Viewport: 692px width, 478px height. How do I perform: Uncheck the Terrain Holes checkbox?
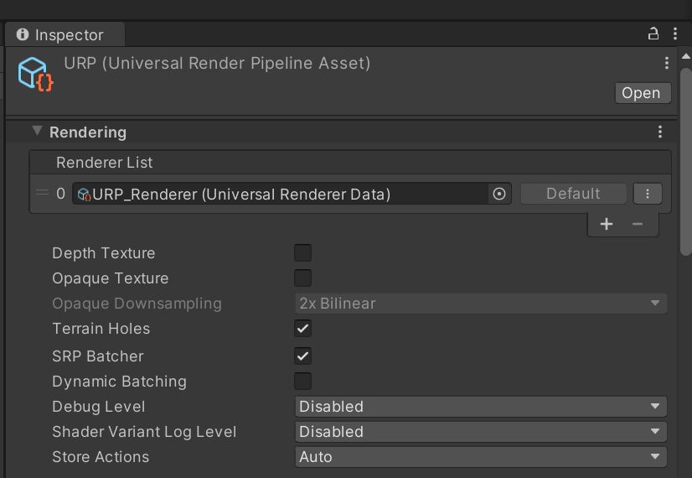[x=302, y=329]
